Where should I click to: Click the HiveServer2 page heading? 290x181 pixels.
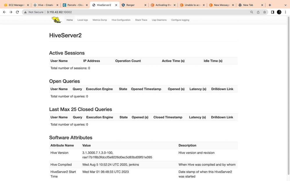coord(65,35)
